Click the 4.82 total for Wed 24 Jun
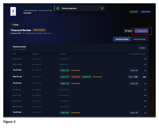 coord(144,77)
